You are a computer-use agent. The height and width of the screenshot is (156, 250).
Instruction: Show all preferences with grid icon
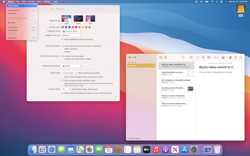[x=52, y=9]
